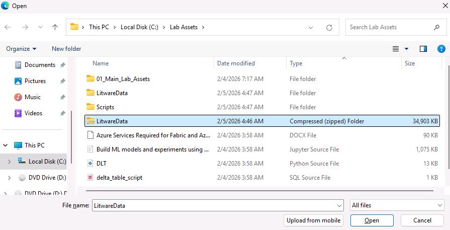Image resolution: width=450 pixels, height=230 pixels.
Task: Unpin Documents using its pin icon
Action: [x=62, y=65]
